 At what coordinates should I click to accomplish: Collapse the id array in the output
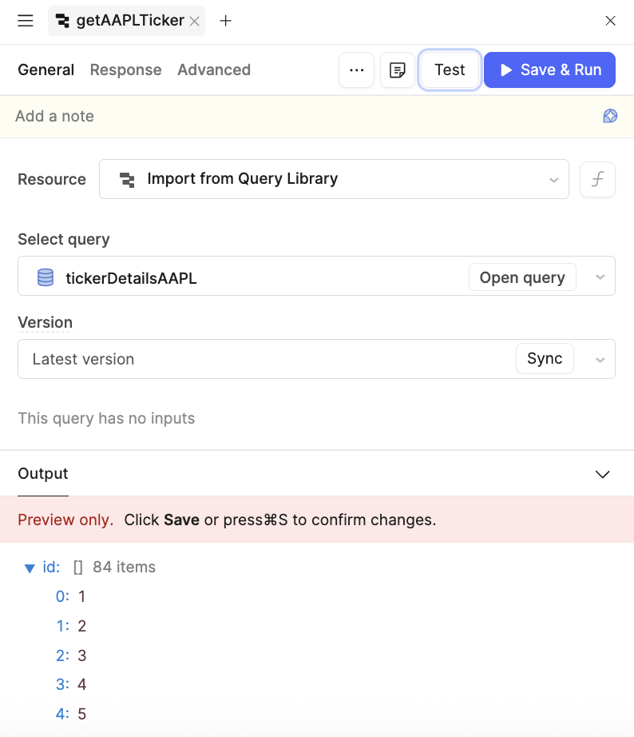[30, 567]
